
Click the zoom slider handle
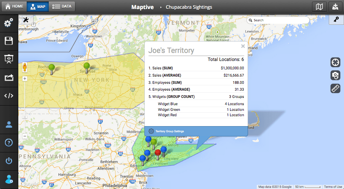click(25, 117)
